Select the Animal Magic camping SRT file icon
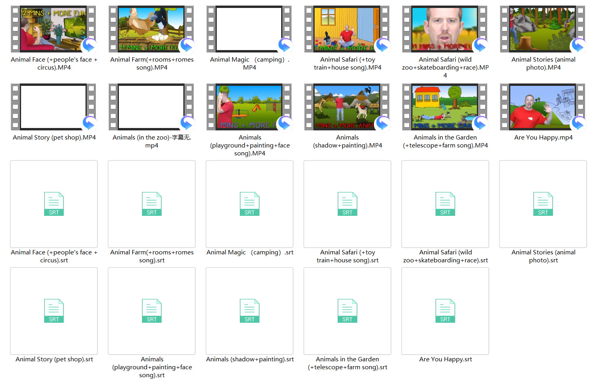The width and height of the screenshot is (595, 380). coord(249,204)
